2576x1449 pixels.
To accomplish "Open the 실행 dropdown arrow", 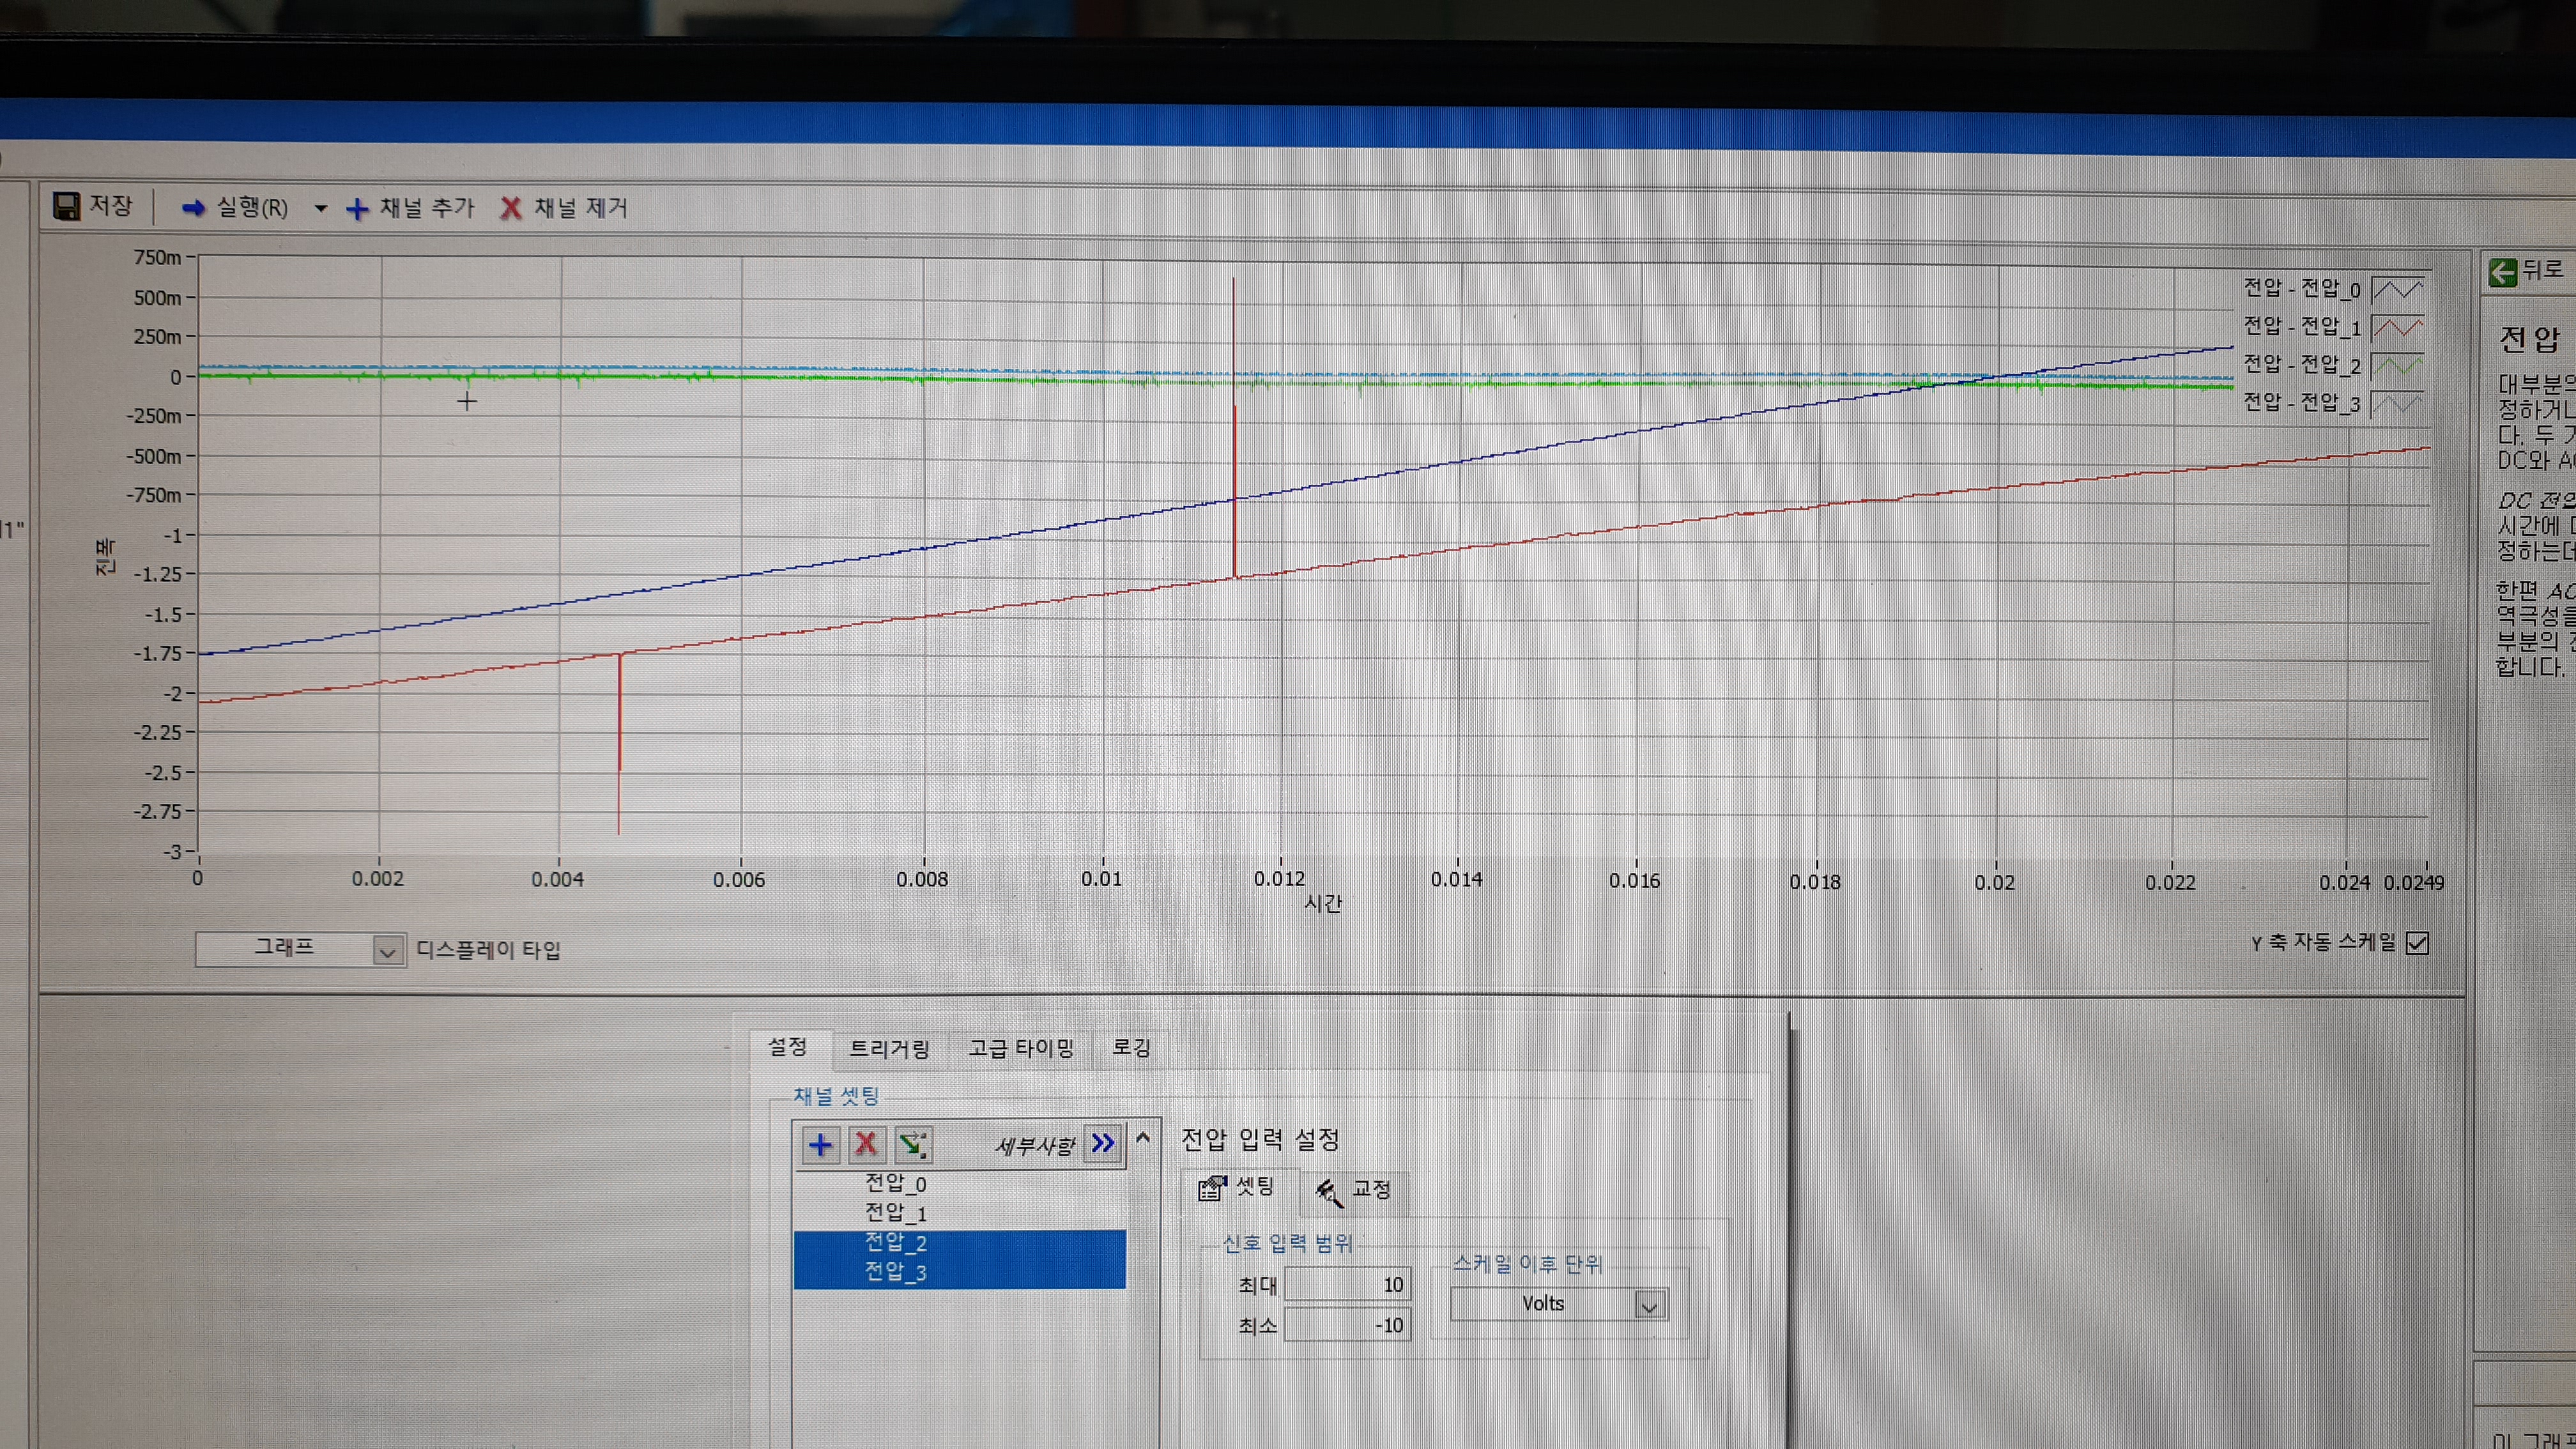I will [x=320, y=208].
